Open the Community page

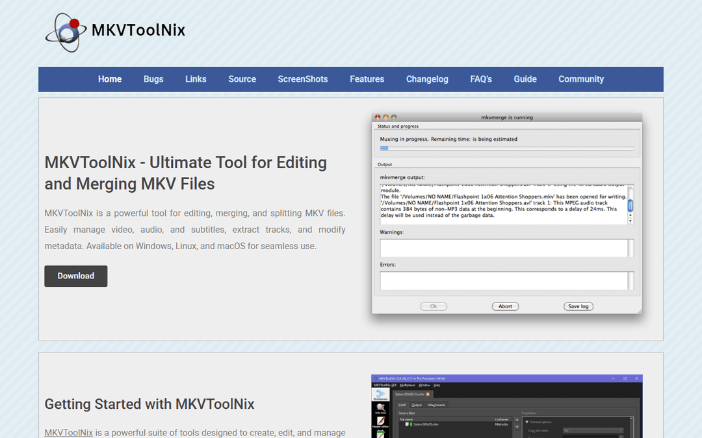tap(581, 79)
